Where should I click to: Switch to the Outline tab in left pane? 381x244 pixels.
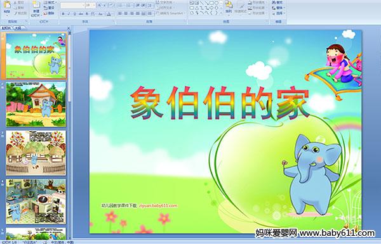point(18,28)
